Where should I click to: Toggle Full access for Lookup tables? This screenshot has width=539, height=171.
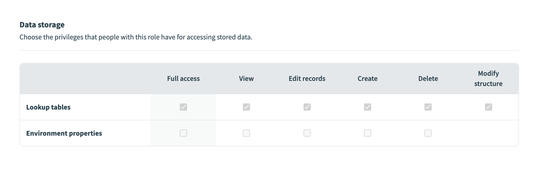[x=183, y=107]
